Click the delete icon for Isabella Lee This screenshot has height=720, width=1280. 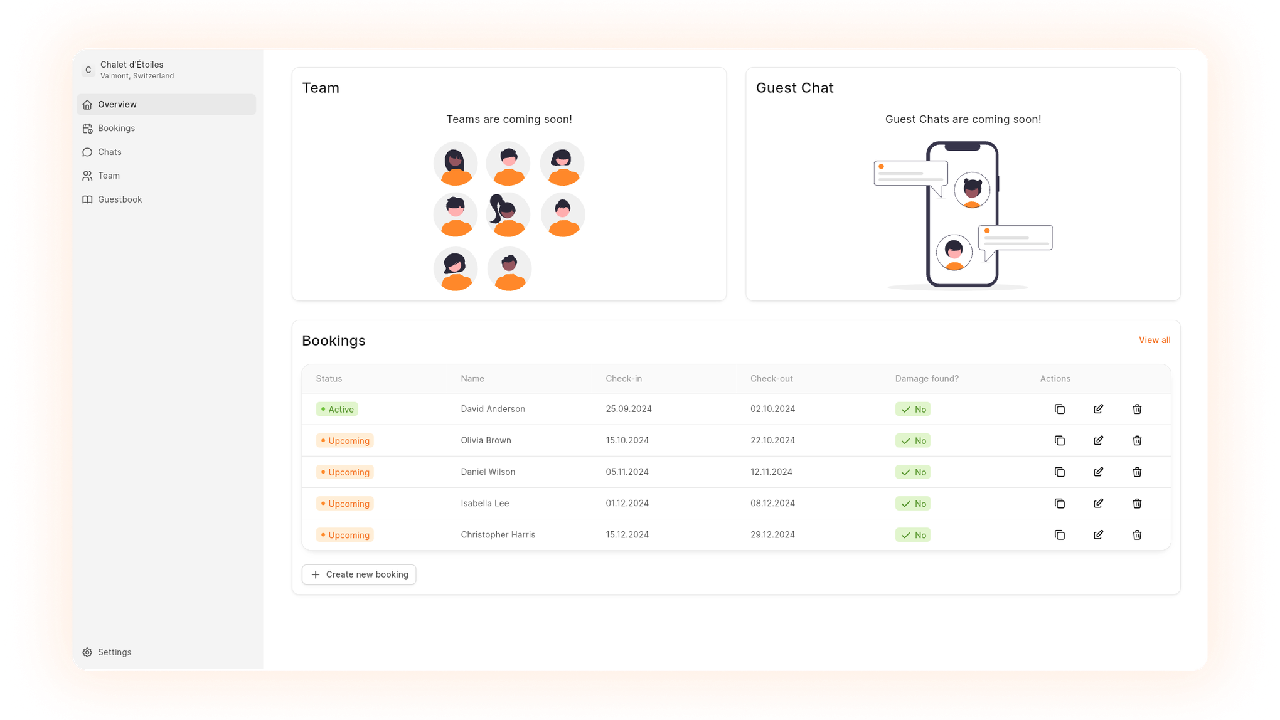1138,503
